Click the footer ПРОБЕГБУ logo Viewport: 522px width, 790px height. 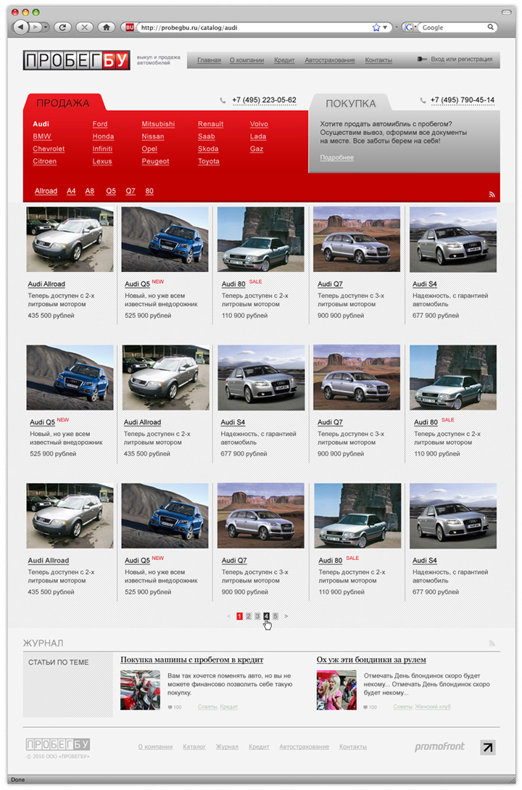[58, 744]
